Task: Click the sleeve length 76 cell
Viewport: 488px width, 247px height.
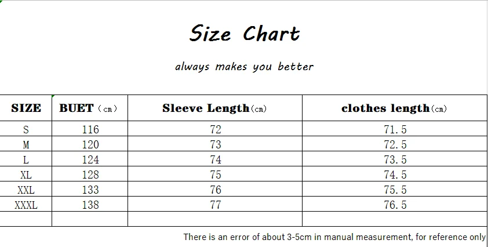Action: pos(215,190)
